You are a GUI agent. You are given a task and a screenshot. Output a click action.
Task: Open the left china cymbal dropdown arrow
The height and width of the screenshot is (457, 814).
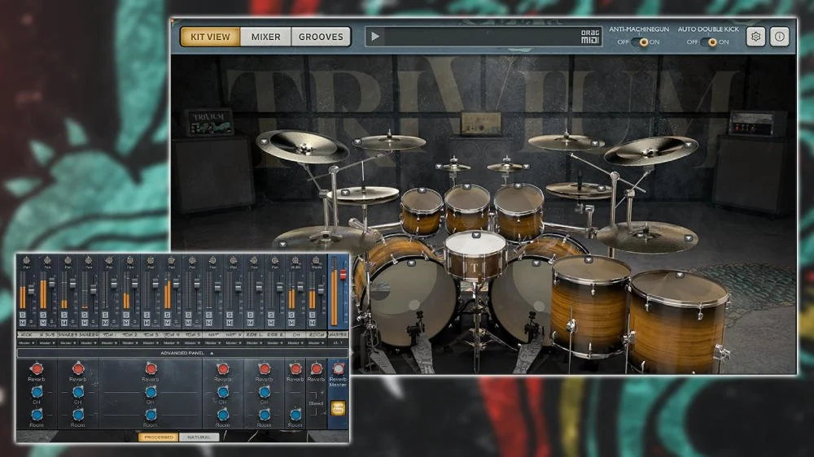265,141
